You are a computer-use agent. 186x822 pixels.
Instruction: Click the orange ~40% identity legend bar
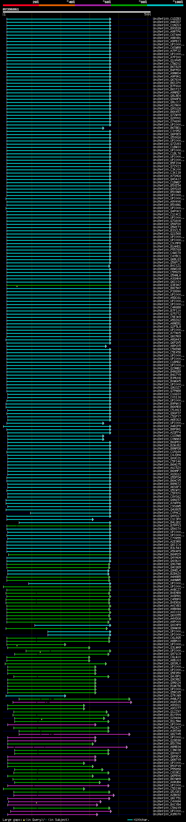pyautogui.click(x=57, y=5)
